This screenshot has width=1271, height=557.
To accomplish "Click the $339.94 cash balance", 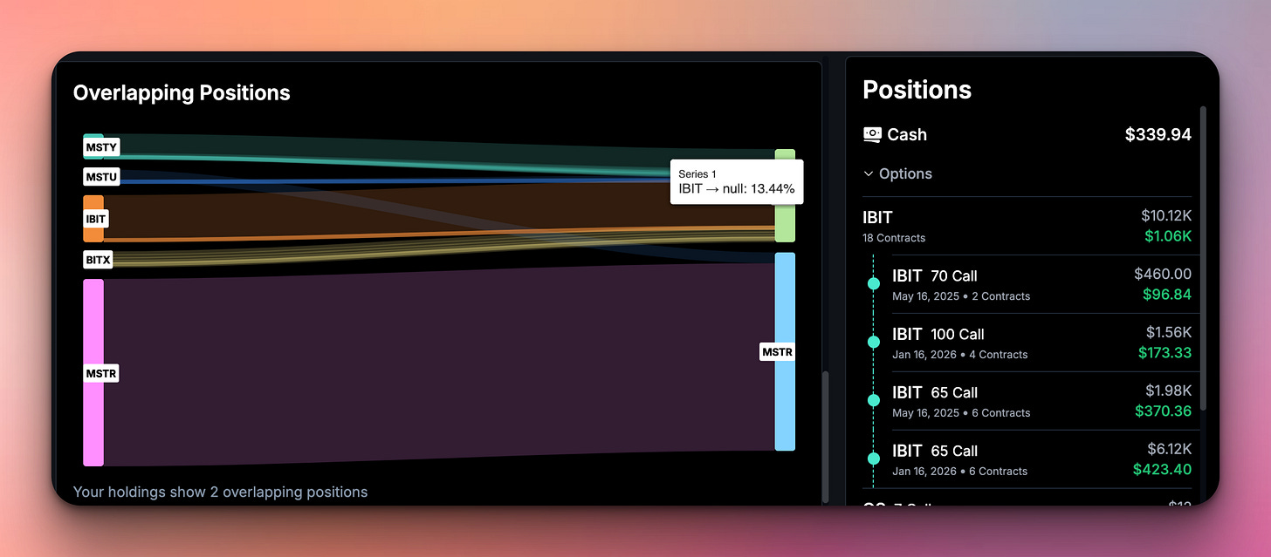I will 1158,134.
